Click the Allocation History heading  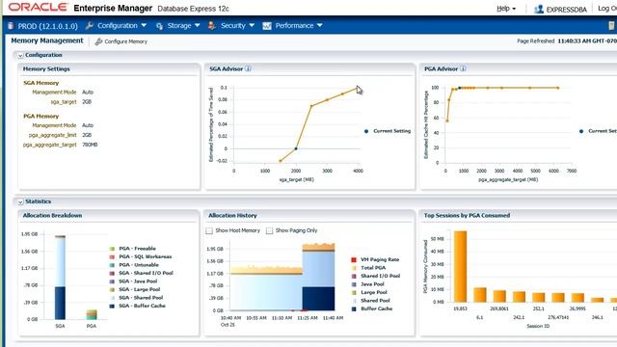tap(232, 216)
